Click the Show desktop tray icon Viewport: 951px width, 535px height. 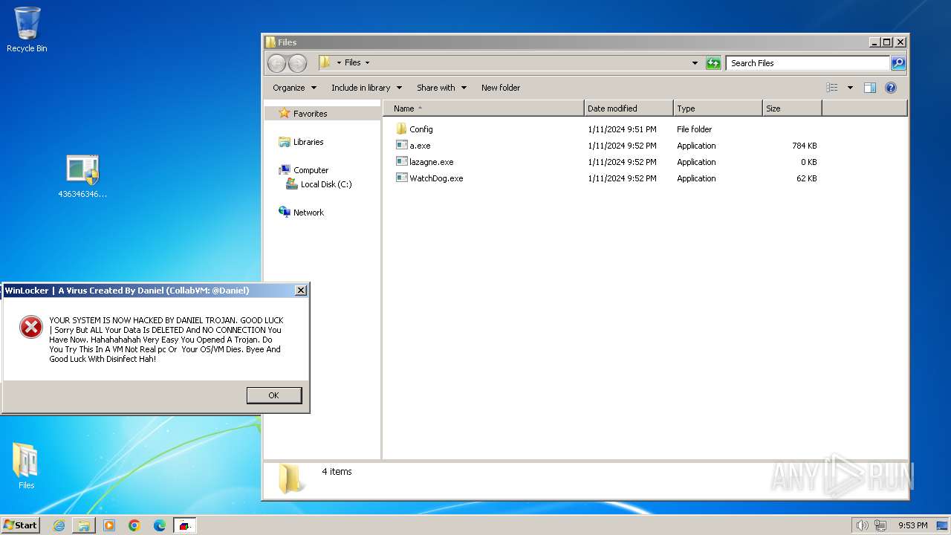click(x=943, y=525)
